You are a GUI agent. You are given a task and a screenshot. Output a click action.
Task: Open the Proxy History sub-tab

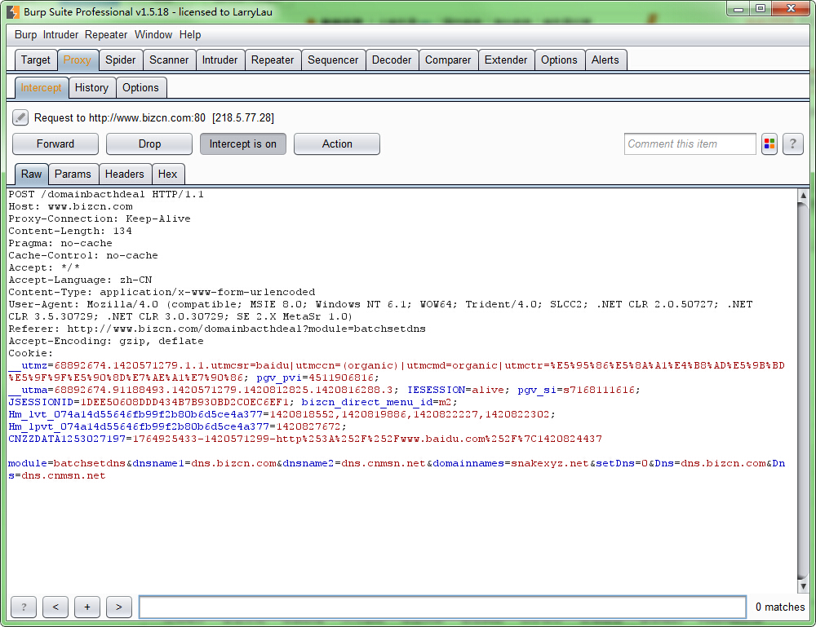click(x=91, y=87)
